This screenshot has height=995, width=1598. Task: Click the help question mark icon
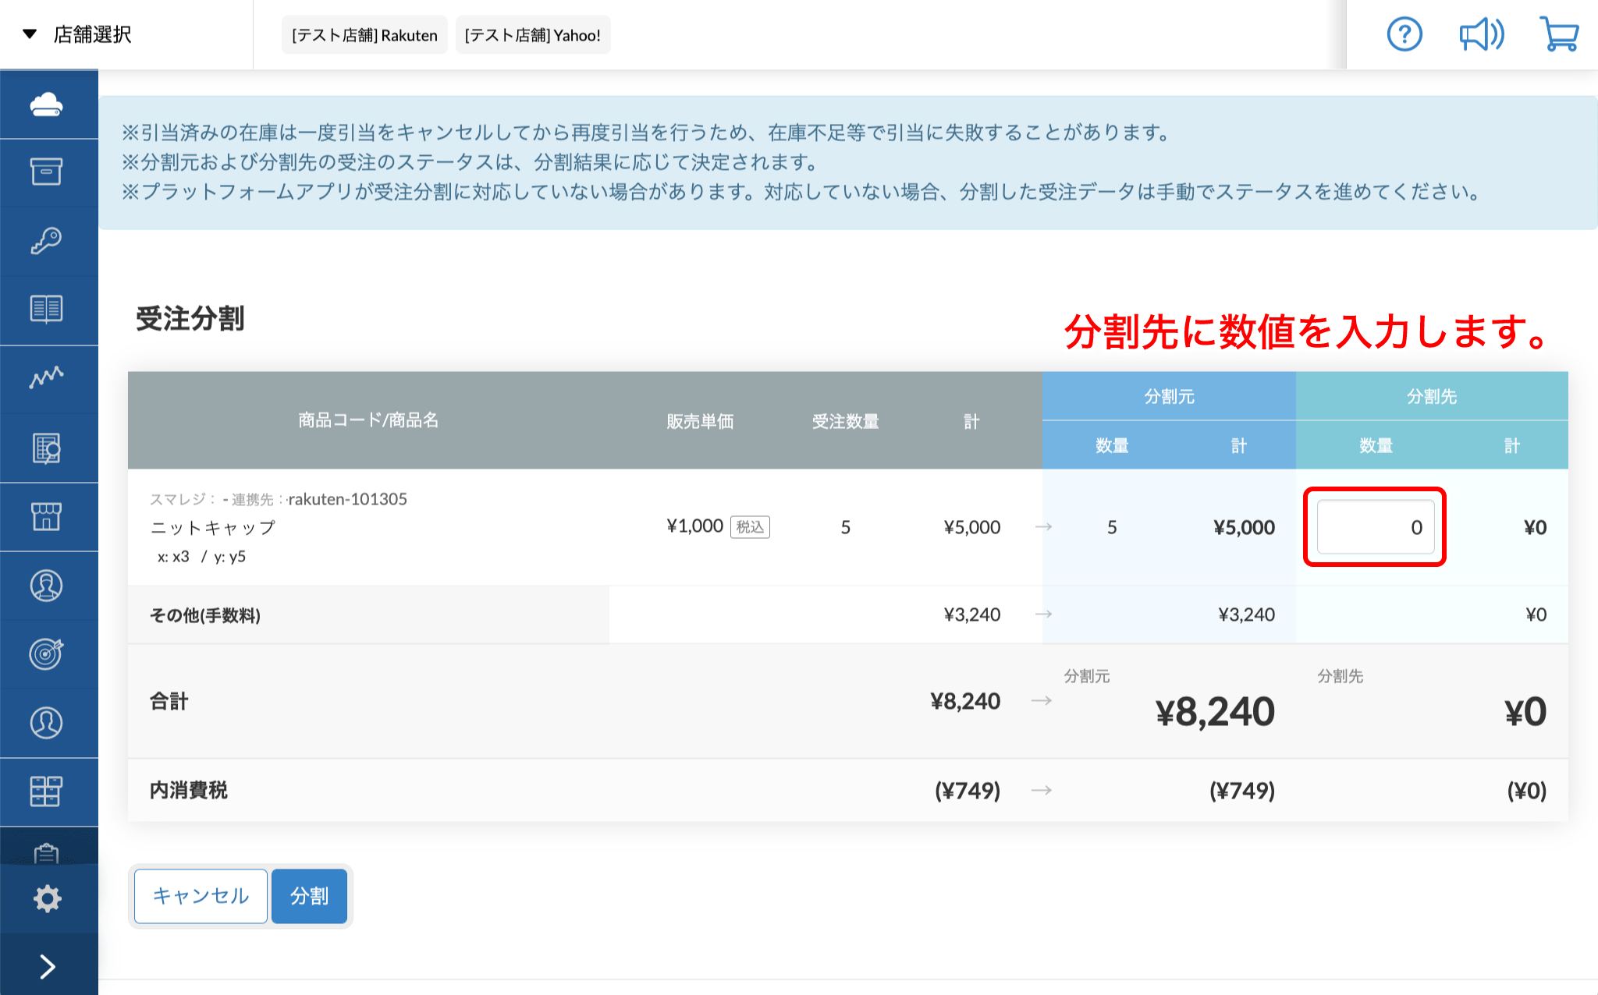tap(1404, 35)
